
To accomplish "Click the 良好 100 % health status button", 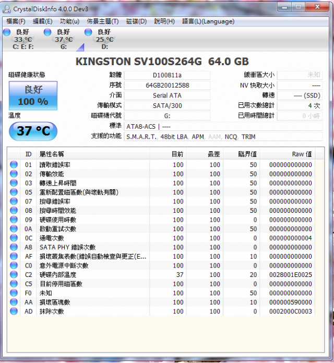I will point(33,95).
